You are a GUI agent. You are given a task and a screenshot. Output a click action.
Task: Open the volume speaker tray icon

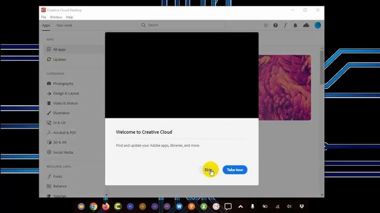pyautogui.click(x=289, y=206)
